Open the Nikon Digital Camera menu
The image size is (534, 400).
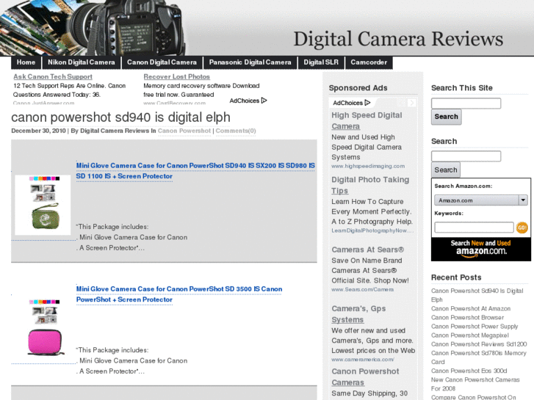[82, 62]
